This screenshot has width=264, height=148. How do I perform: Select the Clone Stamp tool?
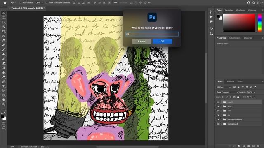click(x=3, y=54)
